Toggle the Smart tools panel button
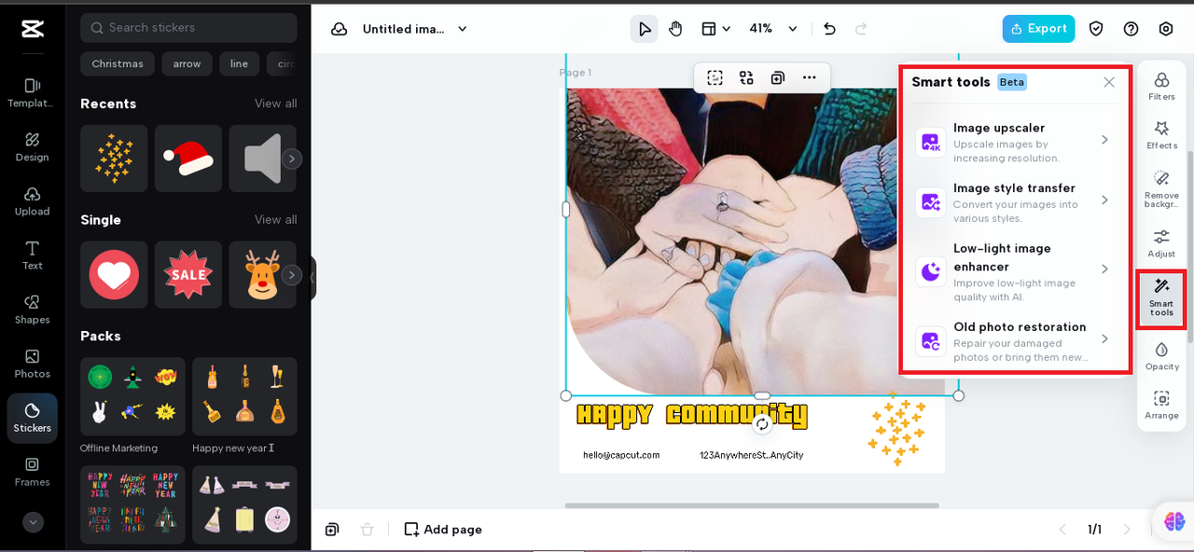Image resolution: width=1194 pixels, height=552 pixels. tap(1161, 298)
